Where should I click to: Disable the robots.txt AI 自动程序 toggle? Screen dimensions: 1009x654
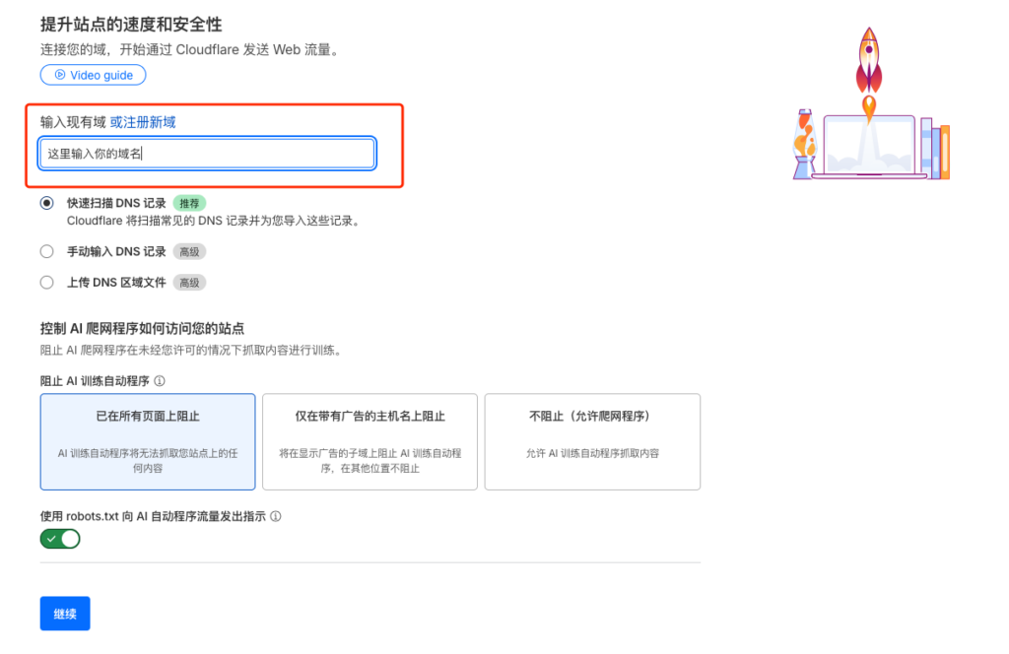pos(59,539)
